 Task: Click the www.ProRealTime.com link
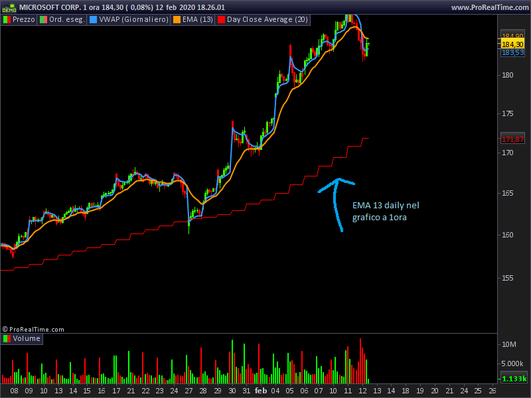pos(490,7)
